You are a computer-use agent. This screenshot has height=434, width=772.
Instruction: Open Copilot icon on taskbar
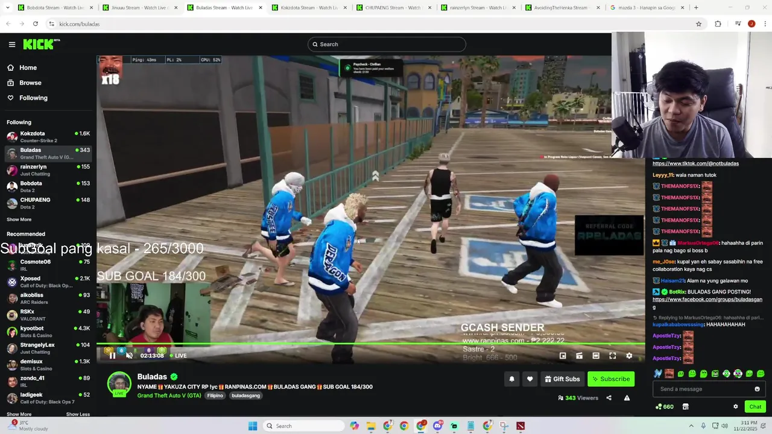[x=354, y=426]
